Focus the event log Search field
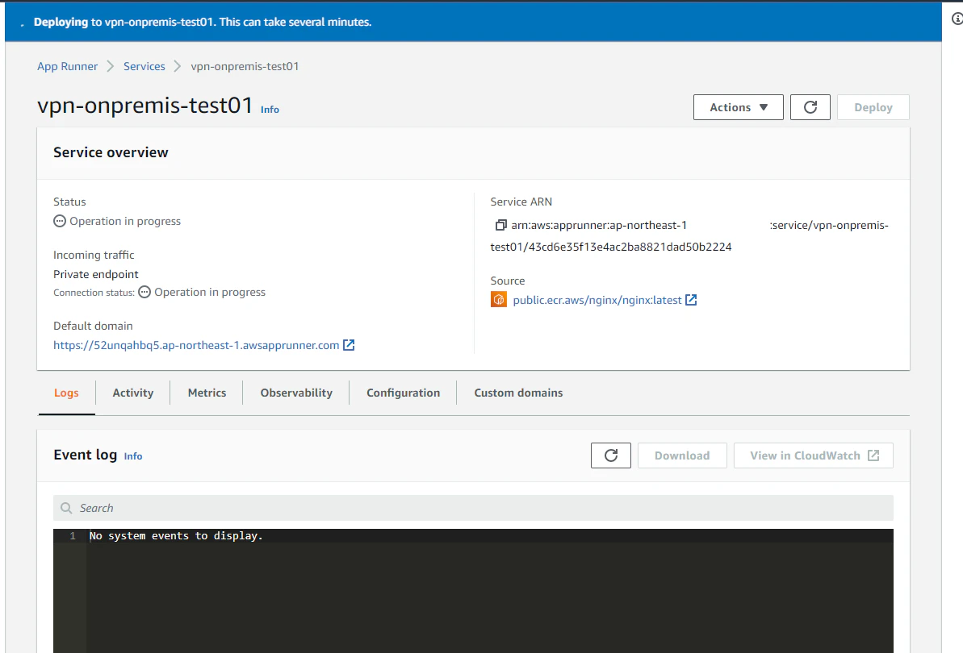Viewport: 963px width, 653px height. pos(473,508)
